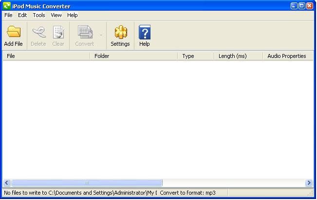The height and width of the screenshot is (200, 317).
Task: Expand the Convert format dropdown arrow
Action: coord(101,35)
